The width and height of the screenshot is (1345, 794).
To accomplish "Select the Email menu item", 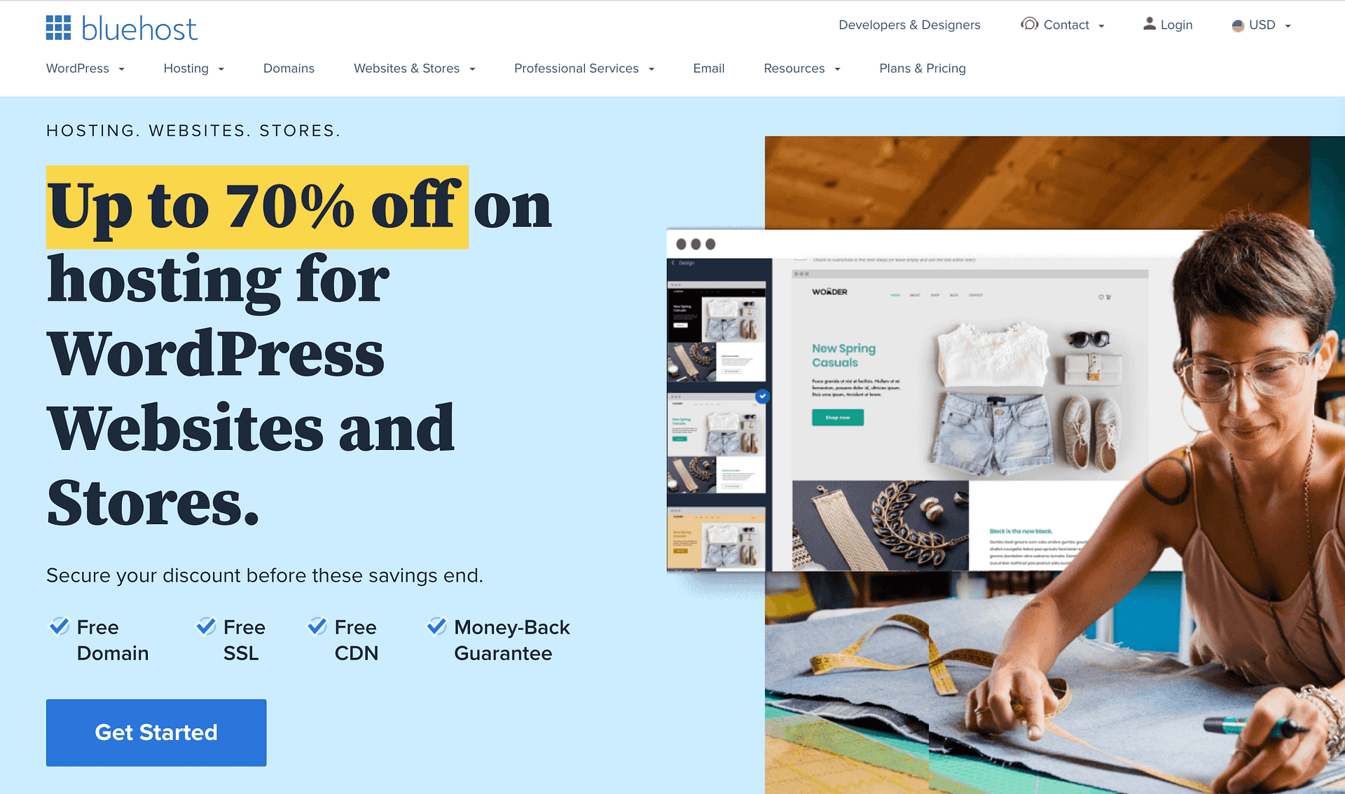I will click(708, 68).
